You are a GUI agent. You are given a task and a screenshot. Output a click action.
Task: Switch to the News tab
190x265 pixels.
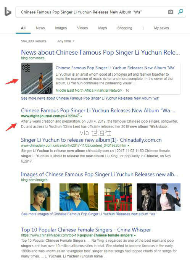click(40, 28)
